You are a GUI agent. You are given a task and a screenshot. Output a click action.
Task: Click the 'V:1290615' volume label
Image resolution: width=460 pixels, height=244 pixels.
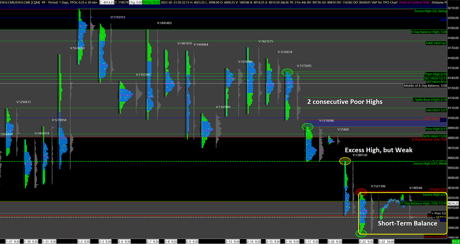tap(24, 102)
